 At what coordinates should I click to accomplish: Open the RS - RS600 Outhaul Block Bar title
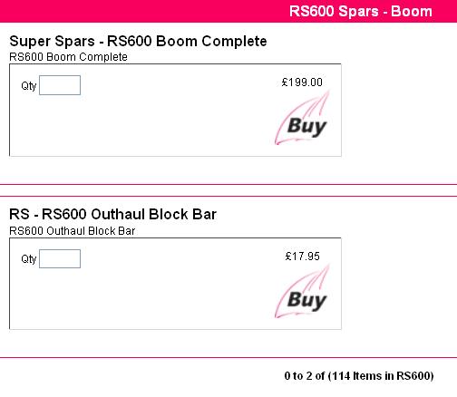[x=113, y=215]
